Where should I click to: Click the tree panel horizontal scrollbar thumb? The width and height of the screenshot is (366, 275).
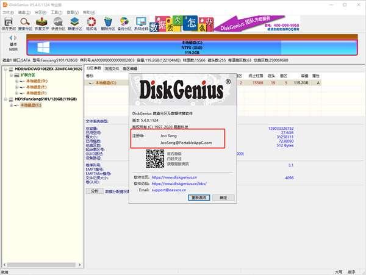pyautogui.click(x=41, y=265)
